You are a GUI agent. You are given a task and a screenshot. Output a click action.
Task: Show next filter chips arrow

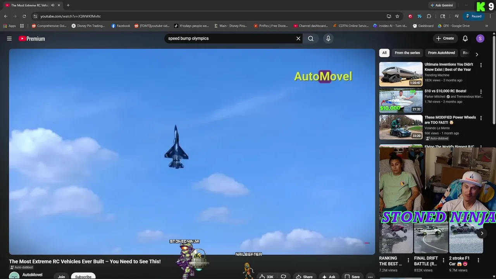pyautogui.click(x=477, y=54)
